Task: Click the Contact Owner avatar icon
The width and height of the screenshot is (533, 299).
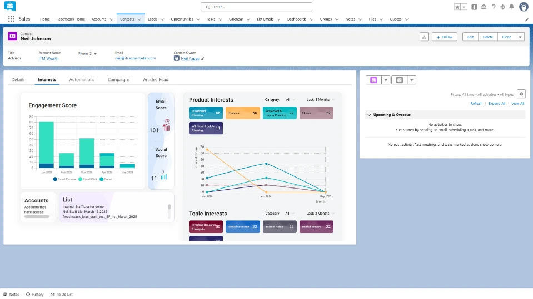Action: pyautogui.click(x=176, y=58)
